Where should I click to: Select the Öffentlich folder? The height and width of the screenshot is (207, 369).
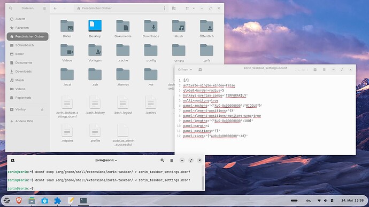click(206, 26)
